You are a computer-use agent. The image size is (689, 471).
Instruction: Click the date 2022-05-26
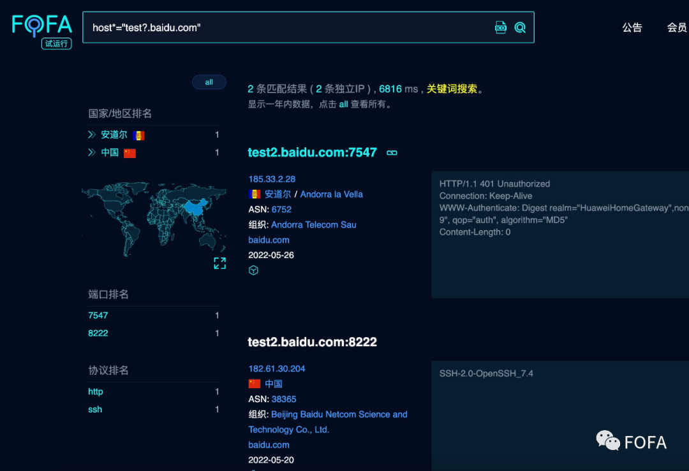tap(271, 255)
